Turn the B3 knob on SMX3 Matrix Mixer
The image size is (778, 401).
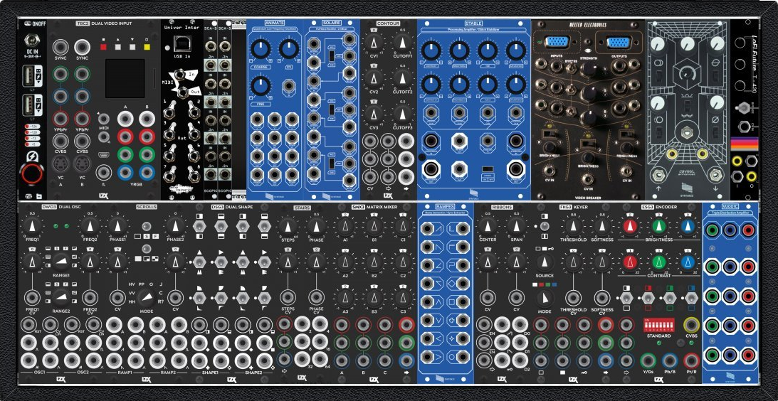click(374, 298)
